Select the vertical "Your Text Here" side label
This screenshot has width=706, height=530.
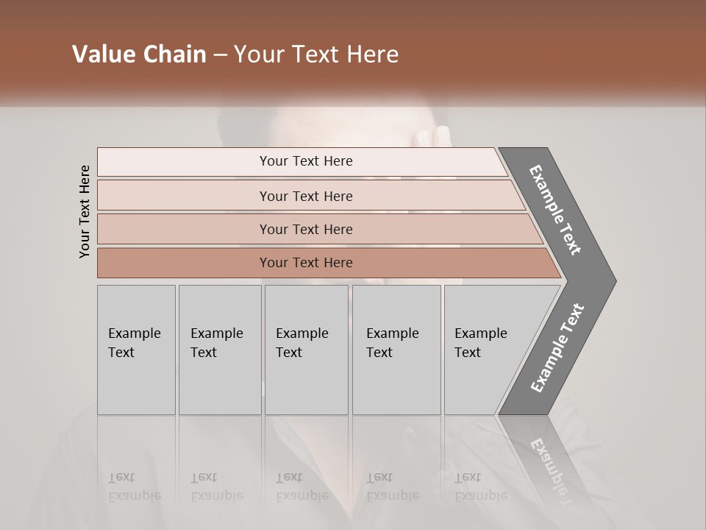[85, 211]
